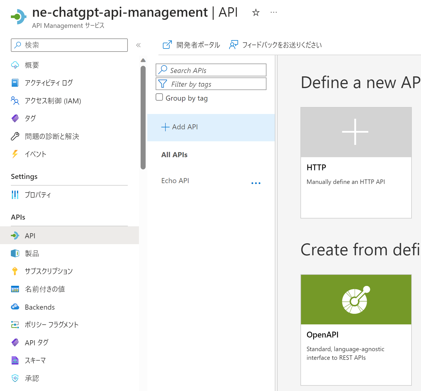Click the sidebar vertical scrollbar thumb

click(143, 117)
